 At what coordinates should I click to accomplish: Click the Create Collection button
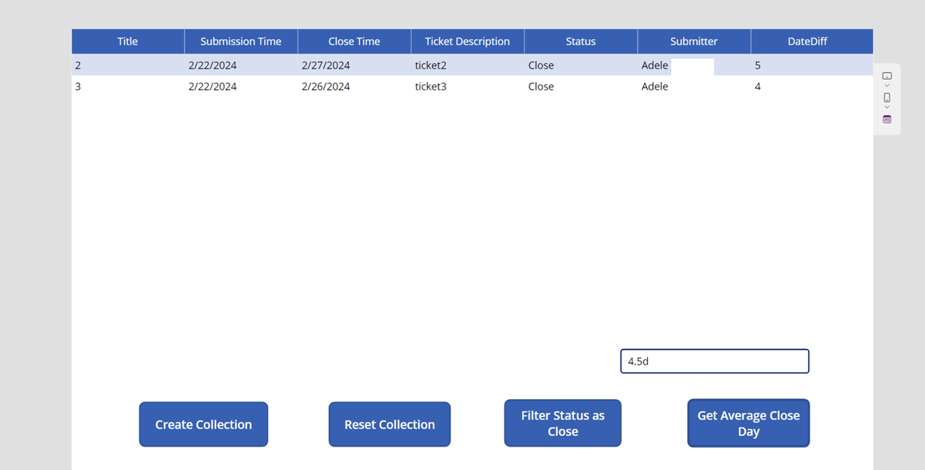[203, 424]
